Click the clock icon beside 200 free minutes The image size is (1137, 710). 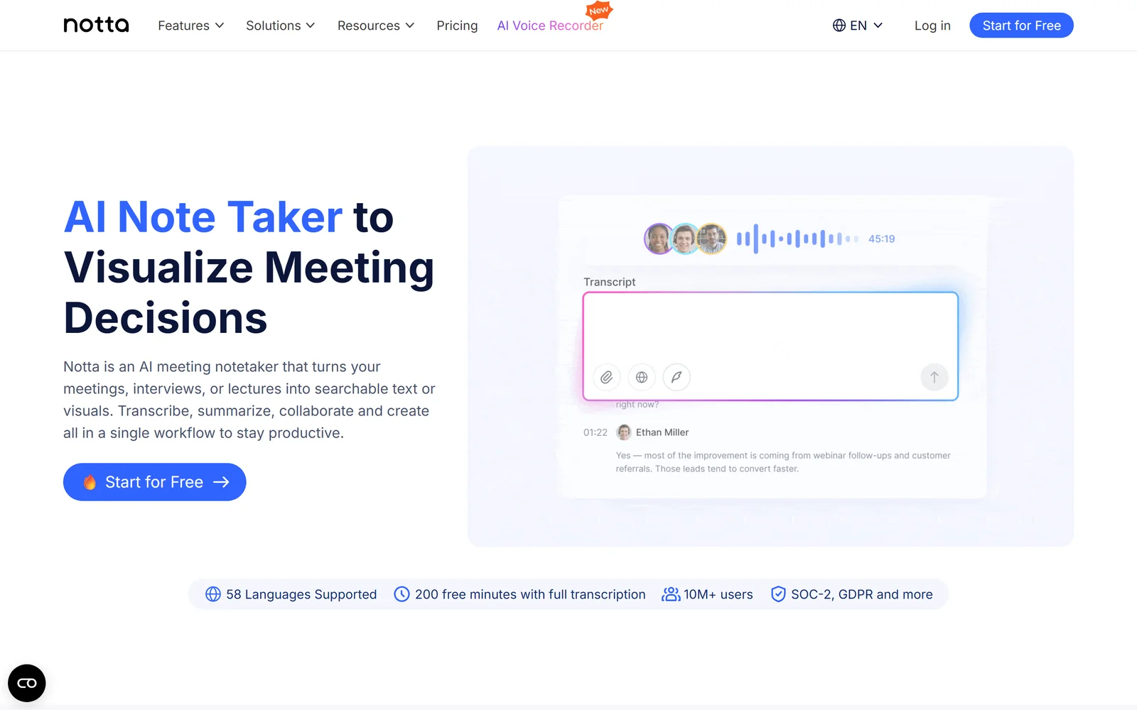[402, 594]
